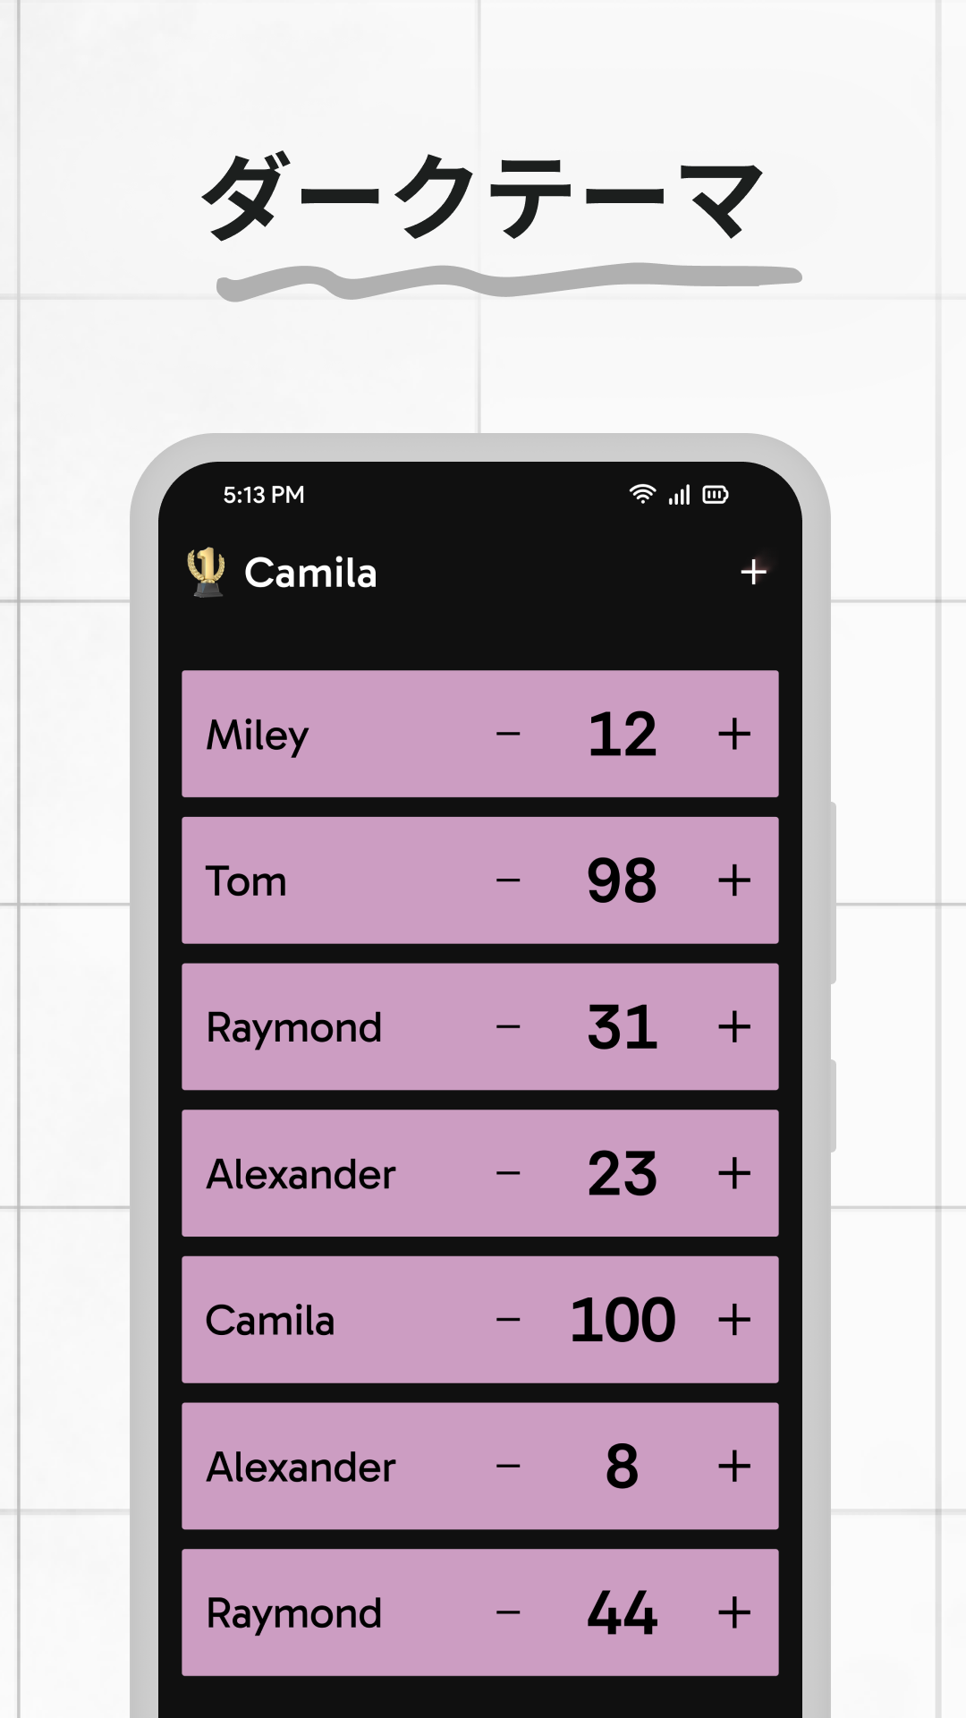The height and width of the screenshot is (1718, 966).
Task: Tap the add player plus icon in header
Action: 753,572
